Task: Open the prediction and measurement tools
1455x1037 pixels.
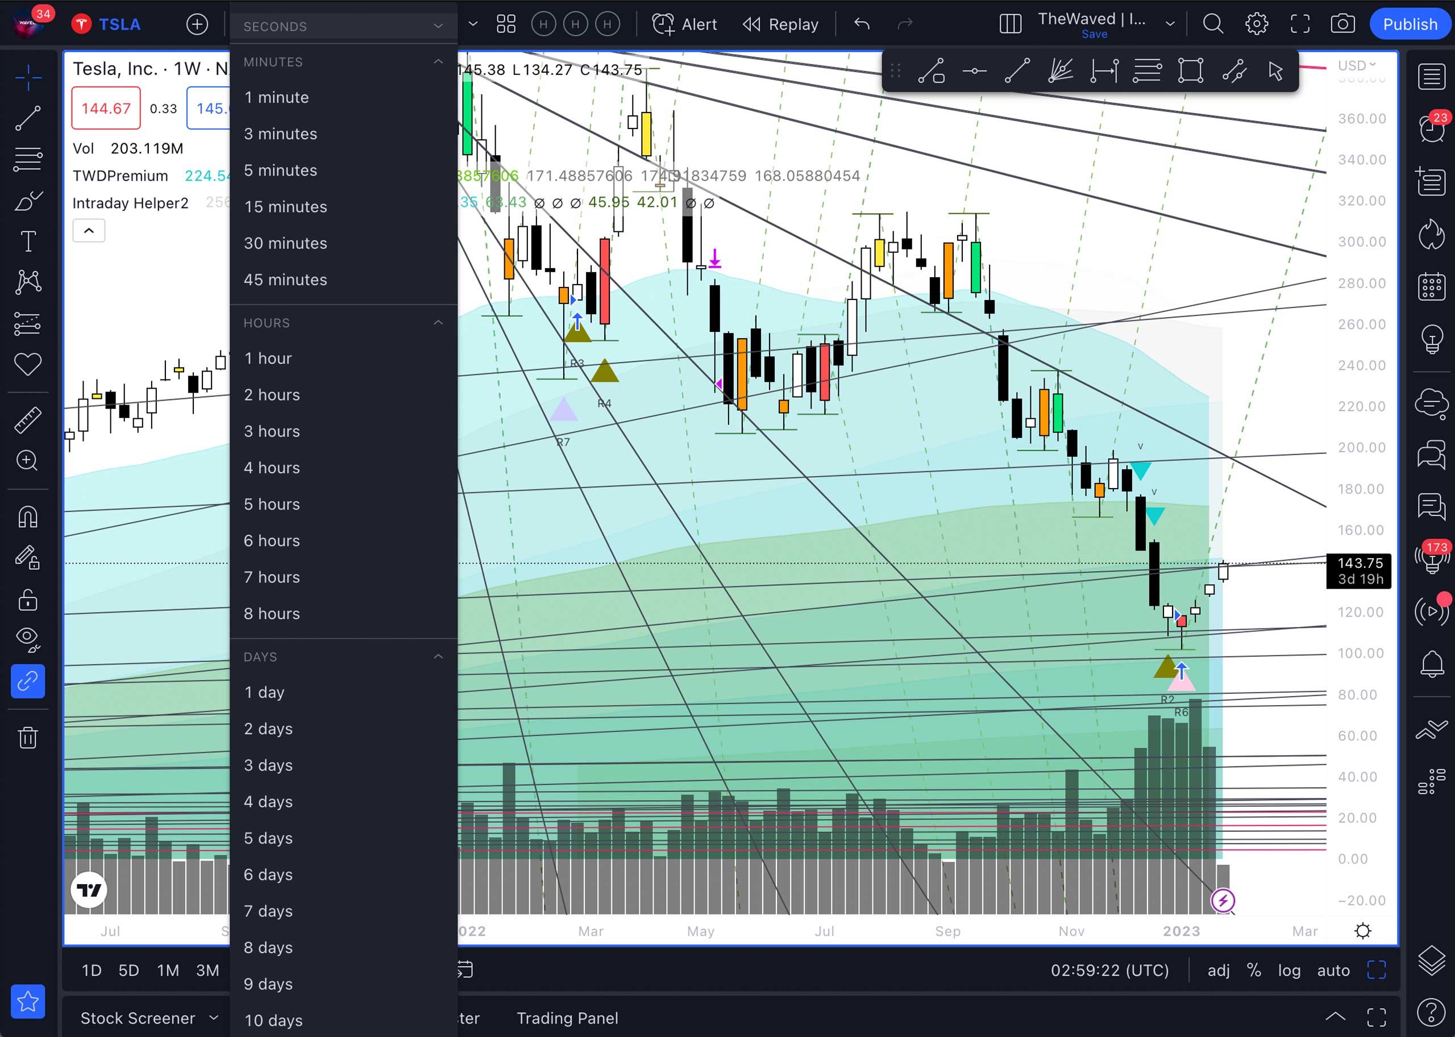Action: coord(28,324)
